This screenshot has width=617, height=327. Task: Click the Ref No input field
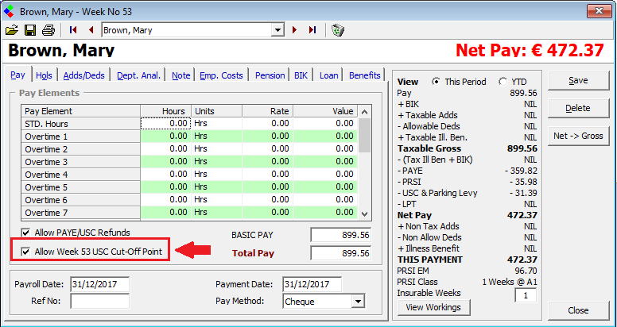tap(99, 302)
